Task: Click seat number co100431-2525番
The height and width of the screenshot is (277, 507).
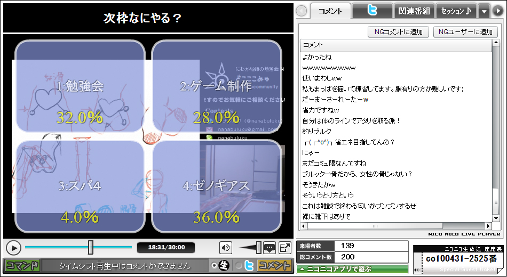Action: 462,259
